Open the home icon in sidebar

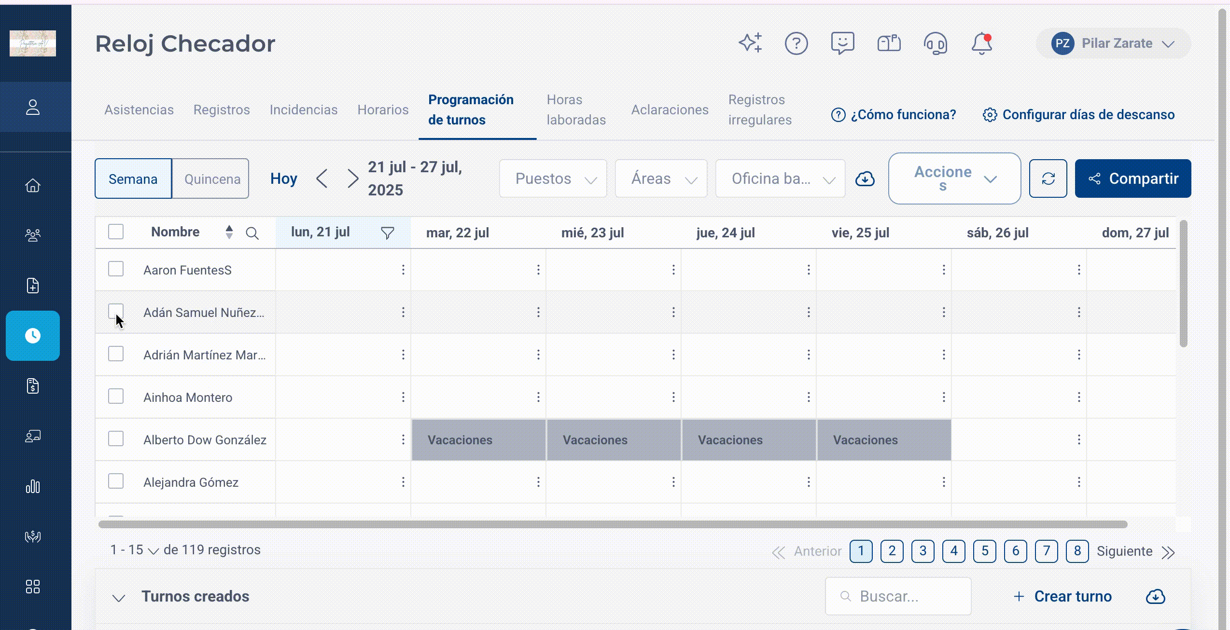point(33,185)
